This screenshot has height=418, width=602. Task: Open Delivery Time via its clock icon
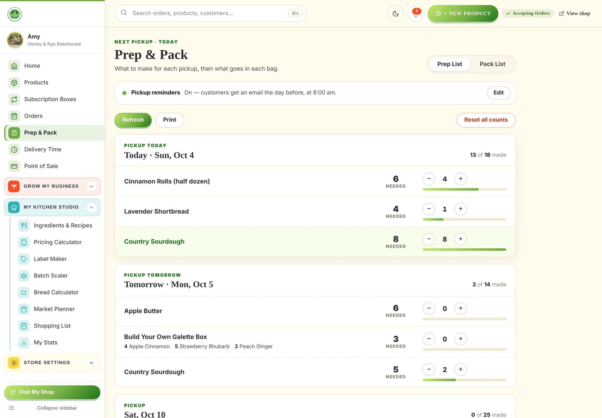(x=14, y=150)
